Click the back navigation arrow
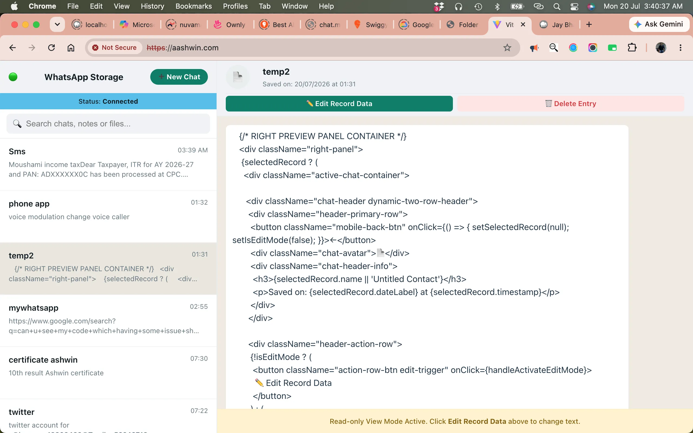This screenshot has height=433, width=693. [12, 48]
